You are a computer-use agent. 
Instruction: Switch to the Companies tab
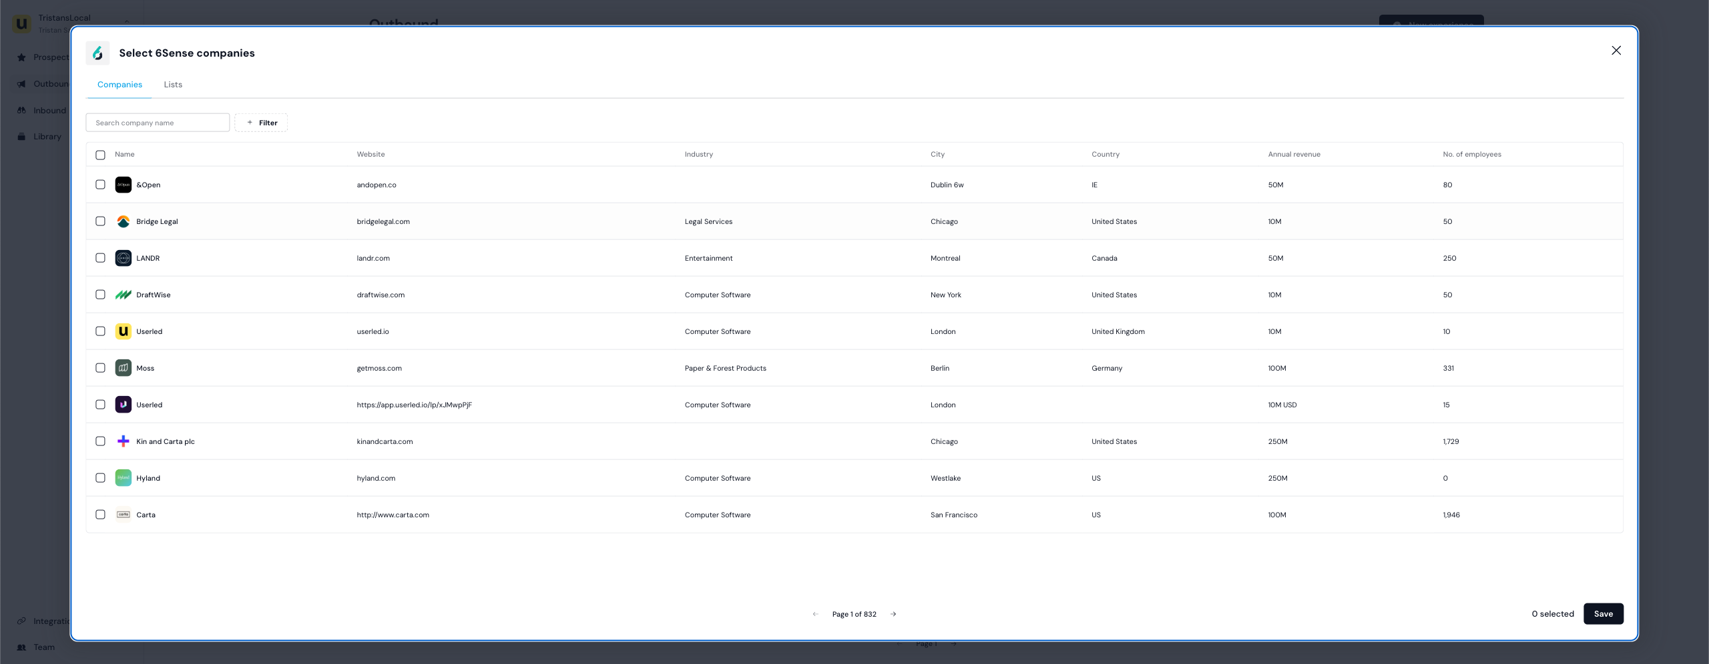point(119,85)
